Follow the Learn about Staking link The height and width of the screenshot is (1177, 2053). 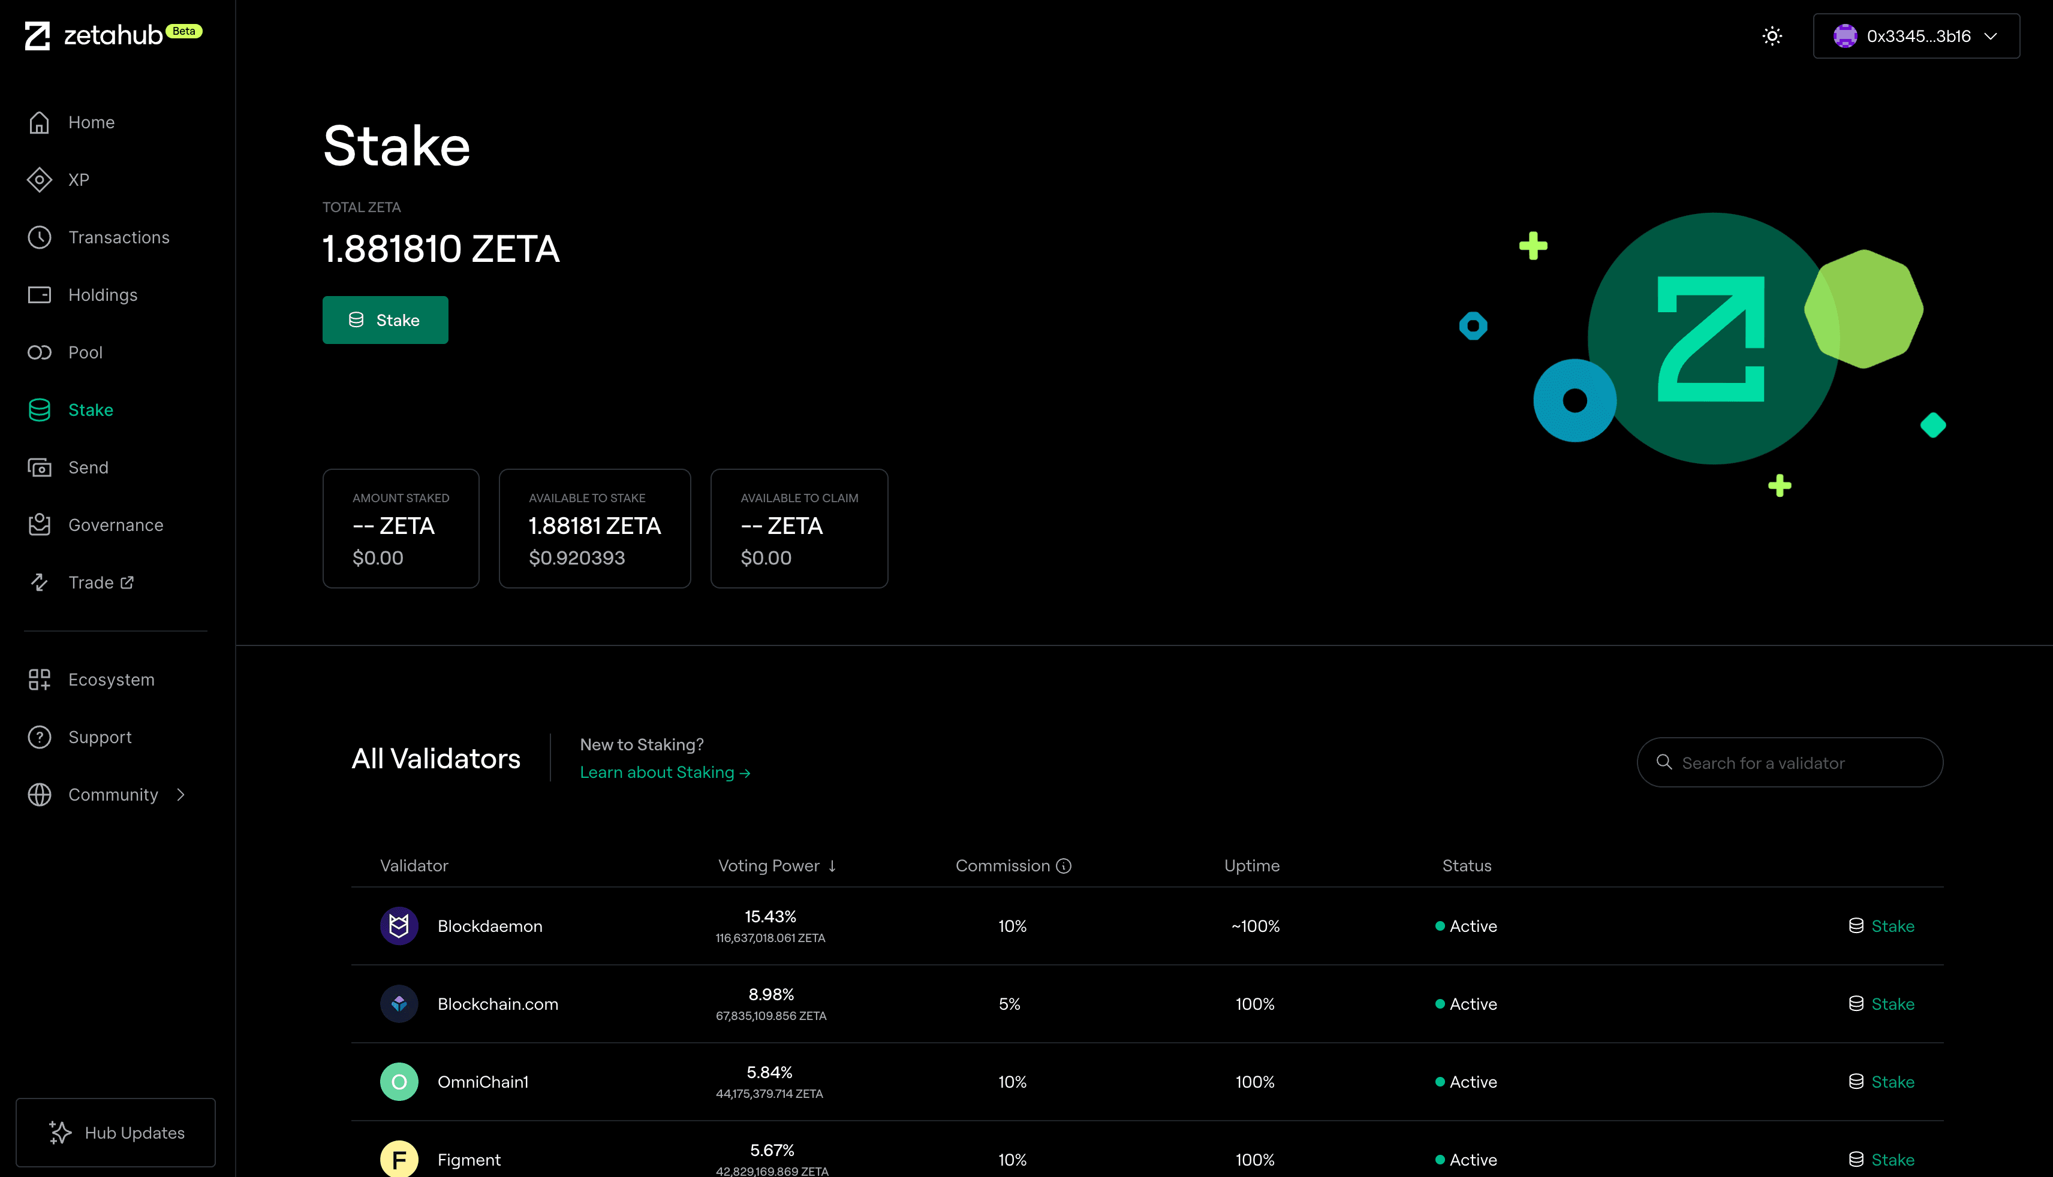click(665, 773)
